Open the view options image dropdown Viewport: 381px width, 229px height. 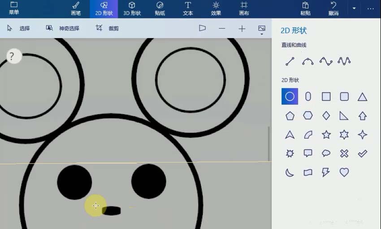pos(262,30)
